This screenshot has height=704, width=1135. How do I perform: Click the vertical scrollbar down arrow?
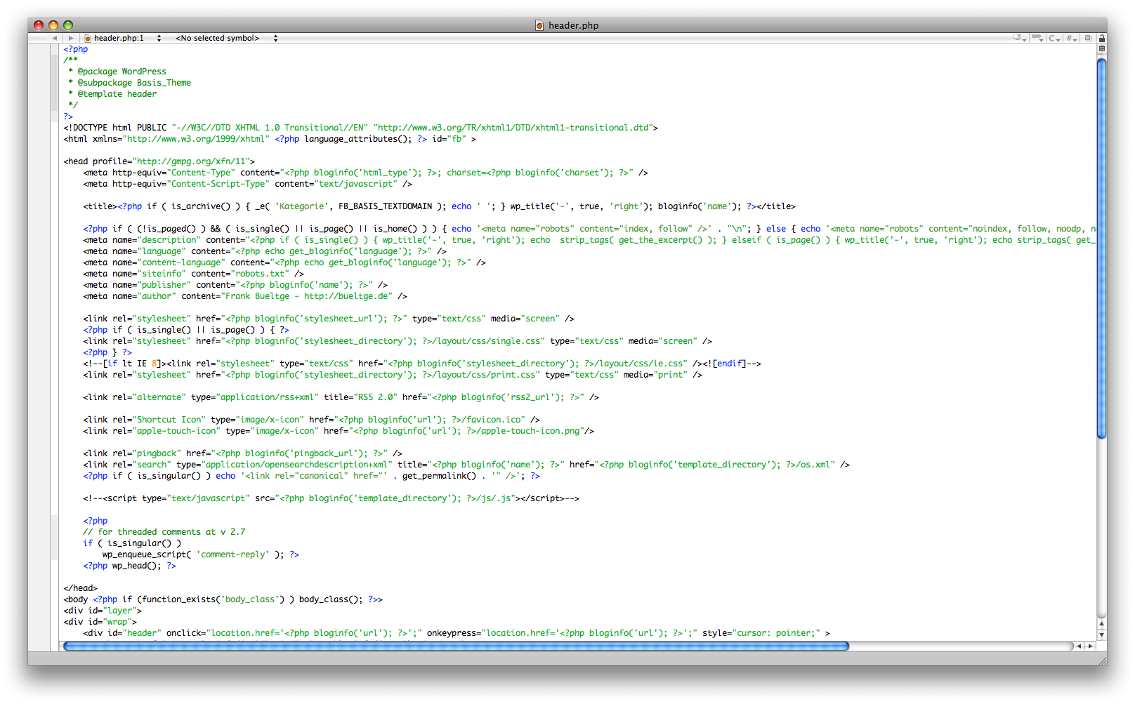pyautogui.click(x=1102, y=635)
